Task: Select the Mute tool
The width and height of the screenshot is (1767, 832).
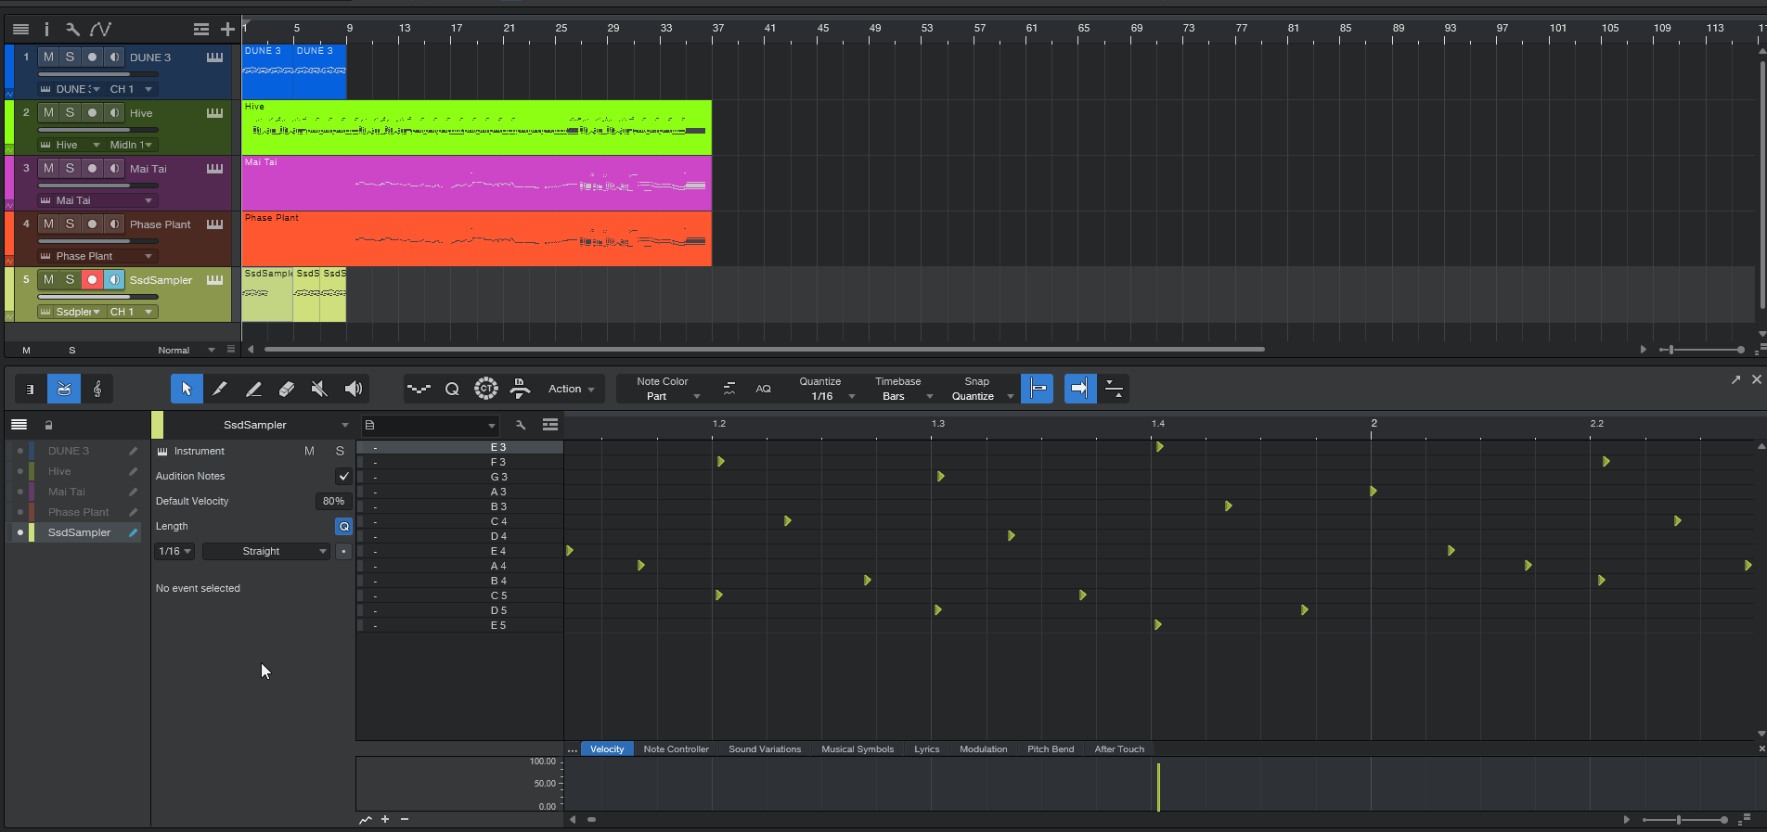Action: pyautogui.click(x=320, y=389)
